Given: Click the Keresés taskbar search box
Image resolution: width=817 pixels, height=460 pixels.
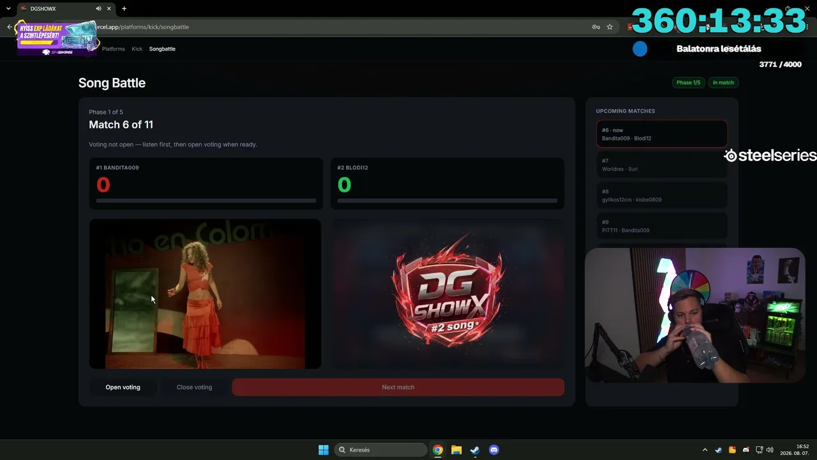Looking at the screenshot, I should click(380, 450).
